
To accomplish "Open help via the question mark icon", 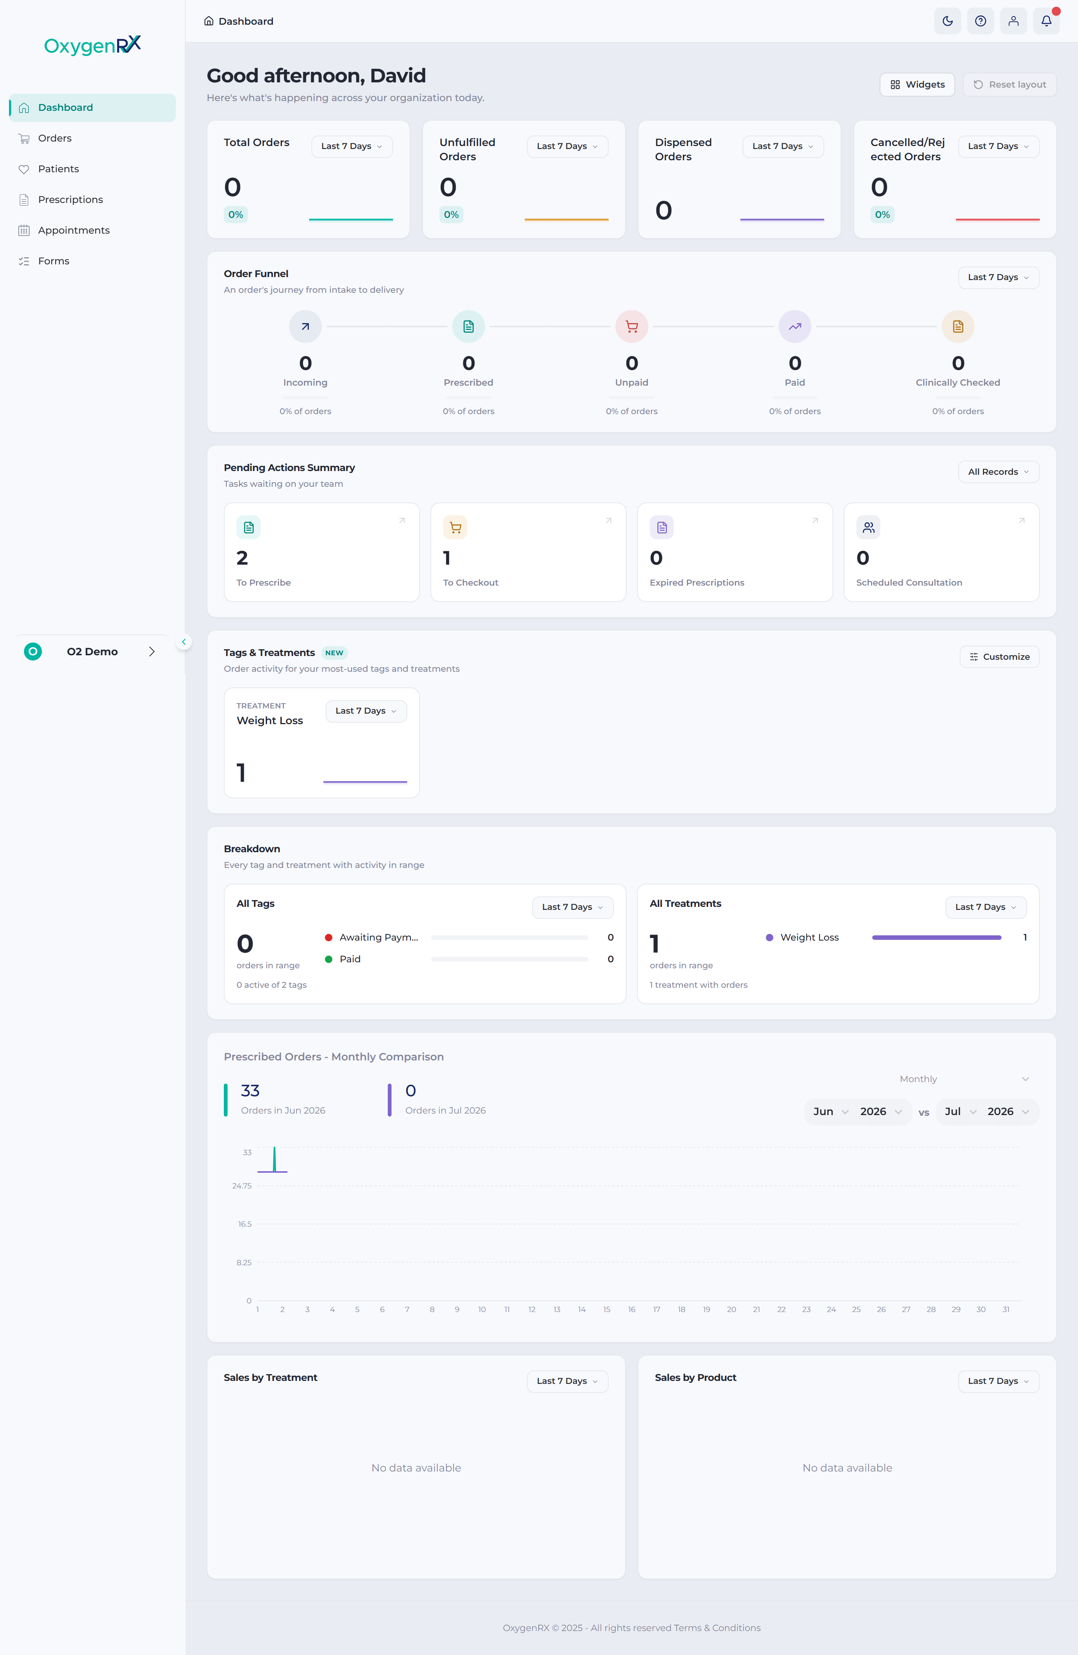I will (x=980, y=21).
